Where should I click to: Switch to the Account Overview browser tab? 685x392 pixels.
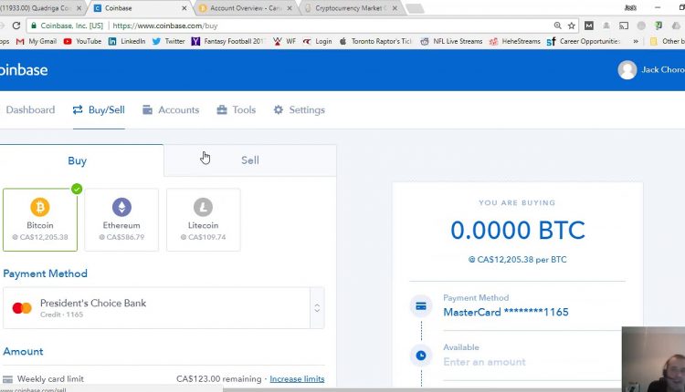coord(245,8)
